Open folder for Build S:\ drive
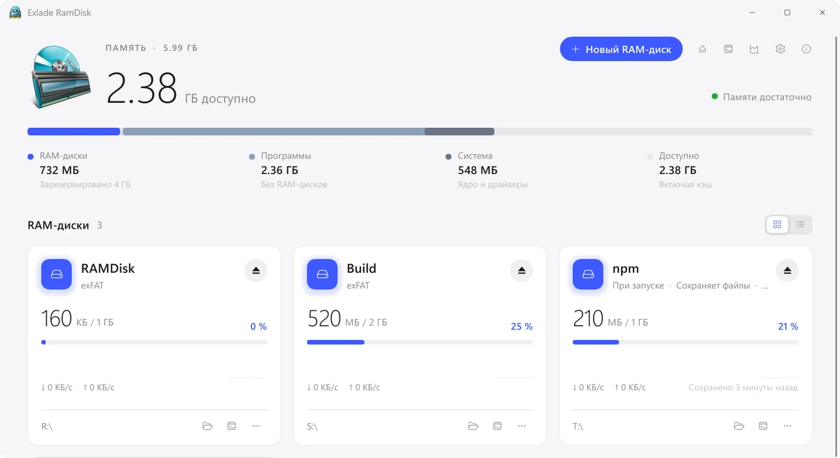The width and height of the screenshot is (840, 458). coord(473,426)
